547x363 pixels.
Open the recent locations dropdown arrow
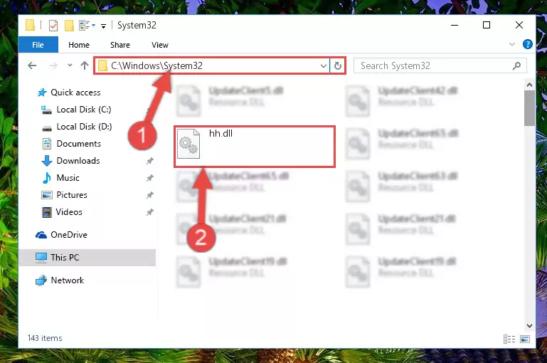[x=70, y=65]
